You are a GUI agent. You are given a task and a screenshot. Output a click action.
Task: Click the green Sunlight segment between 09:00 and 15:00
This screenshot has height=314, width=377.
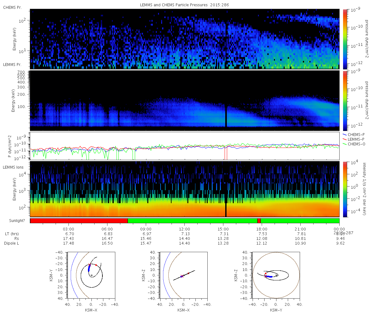pyautogui.click(x=193, y=221)
